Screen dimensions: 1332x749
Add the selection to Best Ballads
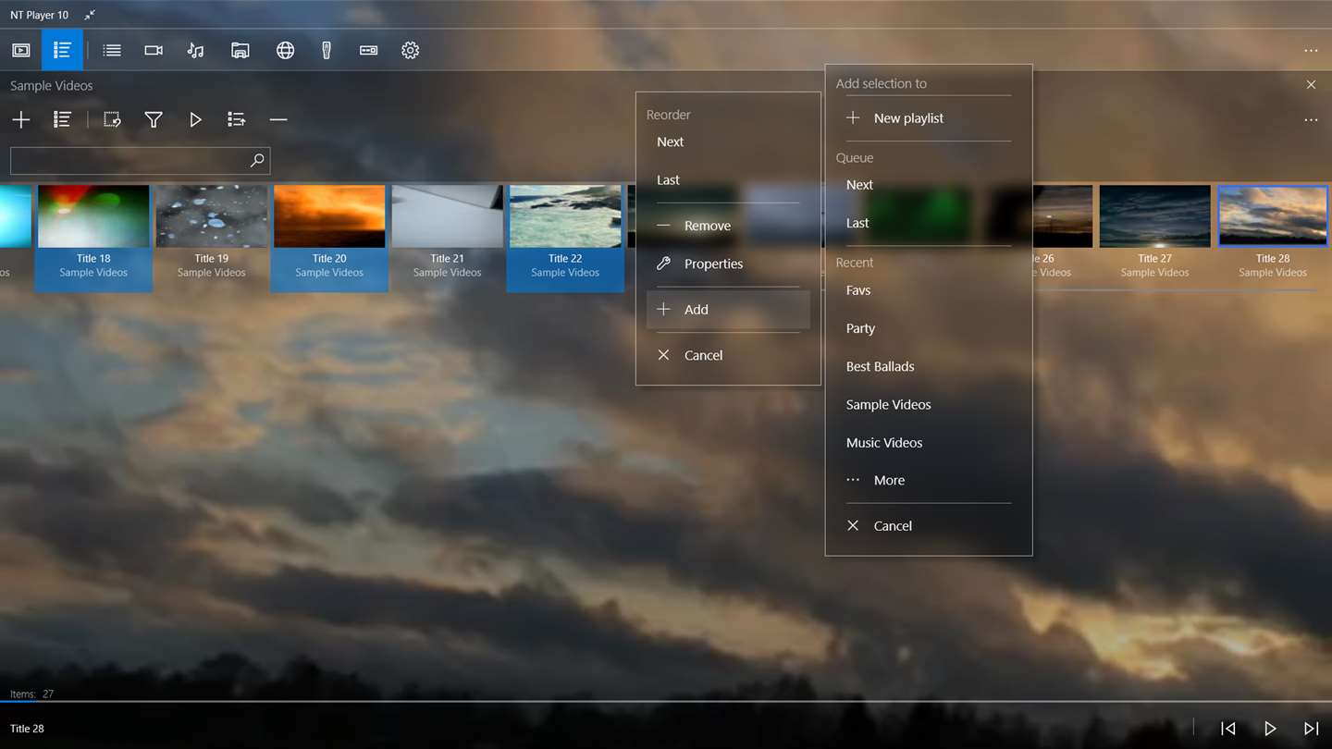coord(929,366)
